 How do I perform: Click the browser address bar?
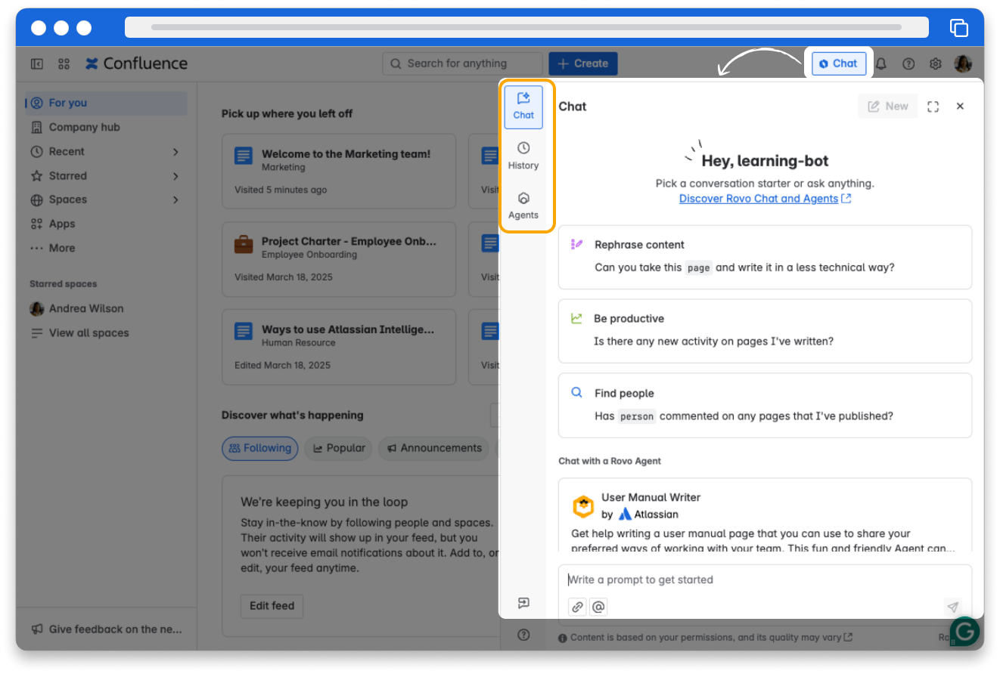(x=526, y=27)
